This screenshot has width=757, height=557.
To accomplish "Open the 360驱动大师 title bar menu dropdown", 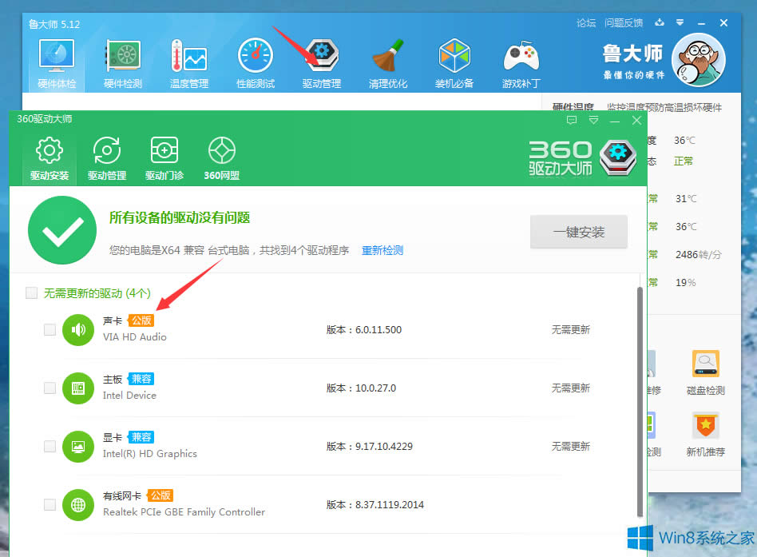I will (x=594, y=121).
